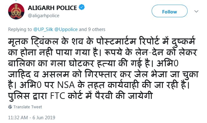Click the tweet's last line starting 'पुलिस द्वारा'
The width and height of the screenshot is (207, 123).
[80, 96]
